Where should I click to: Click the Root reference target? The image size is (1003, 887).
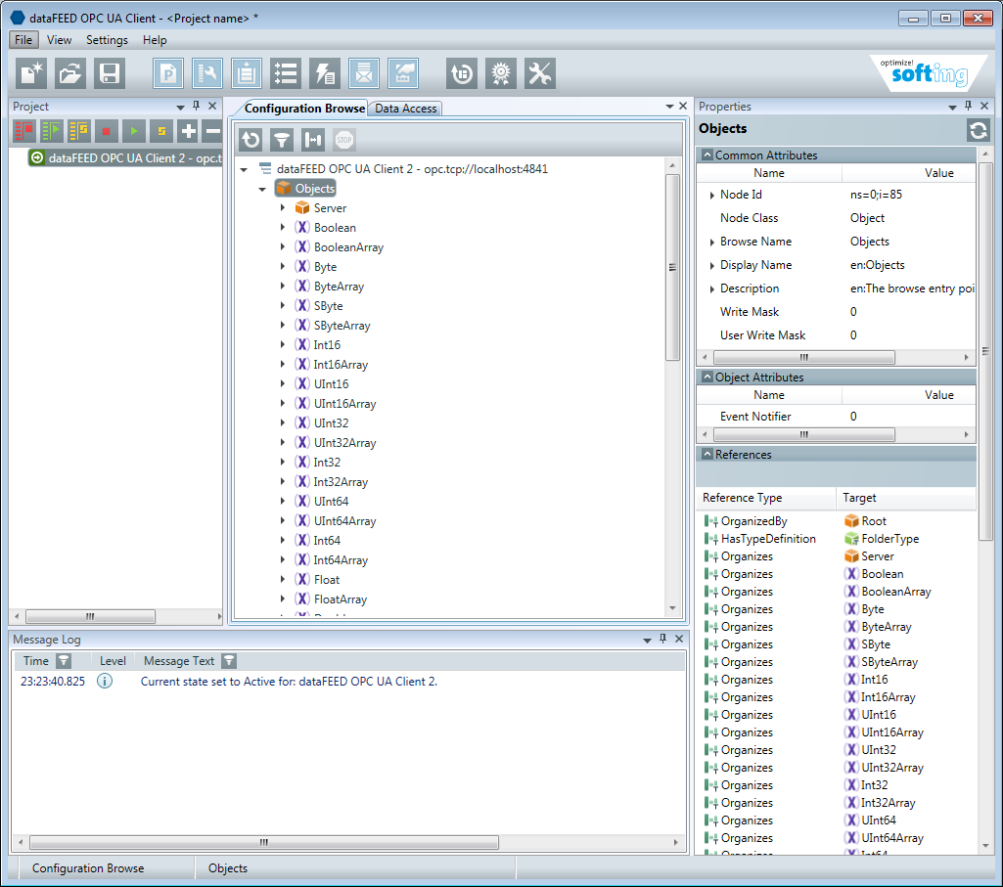[x=873, y=521]
